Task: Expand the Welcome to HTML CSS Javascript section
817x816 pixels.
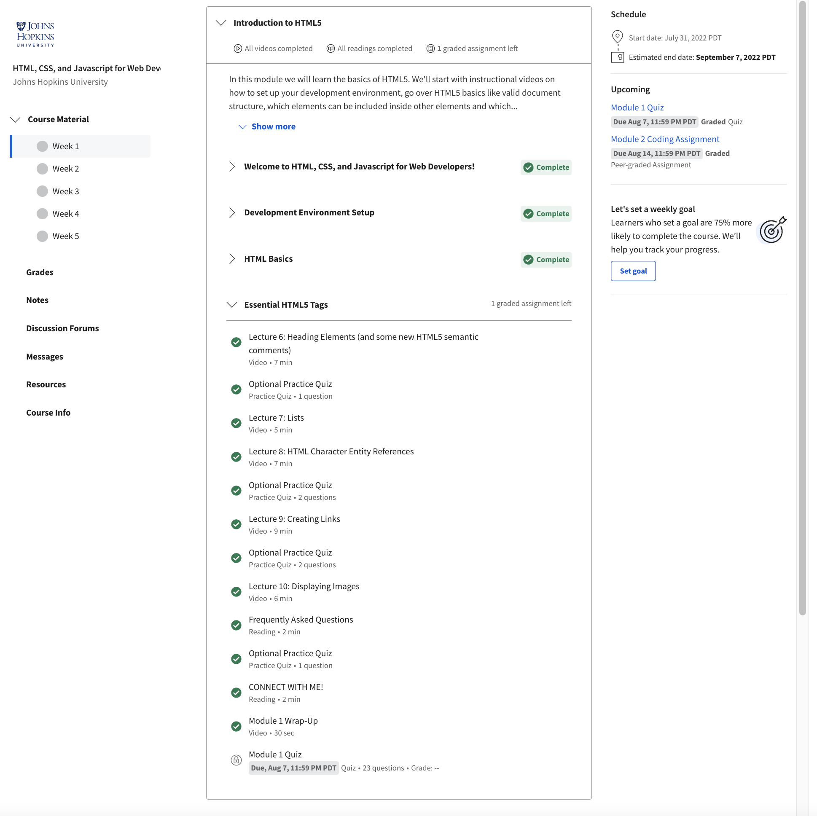Action: point(232,166)
